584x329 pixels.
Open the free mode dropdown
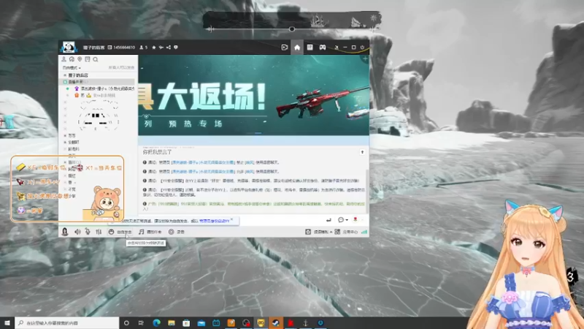click(x=72, y=68)
